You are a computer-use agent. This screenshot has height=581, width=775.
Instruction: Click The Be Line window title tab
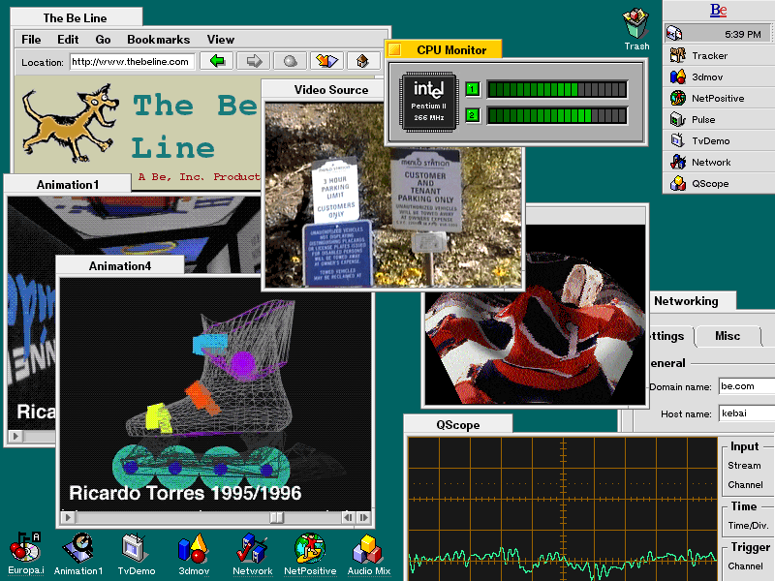coord(76,17)
